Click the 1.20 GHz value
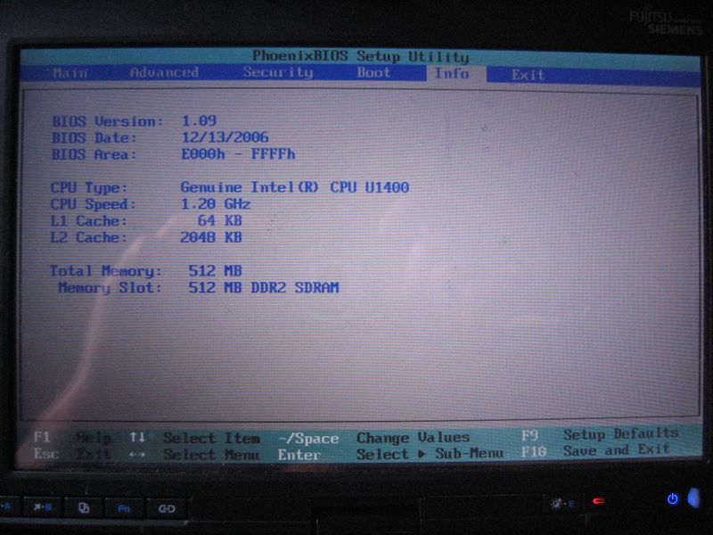 tap(216, 204)
